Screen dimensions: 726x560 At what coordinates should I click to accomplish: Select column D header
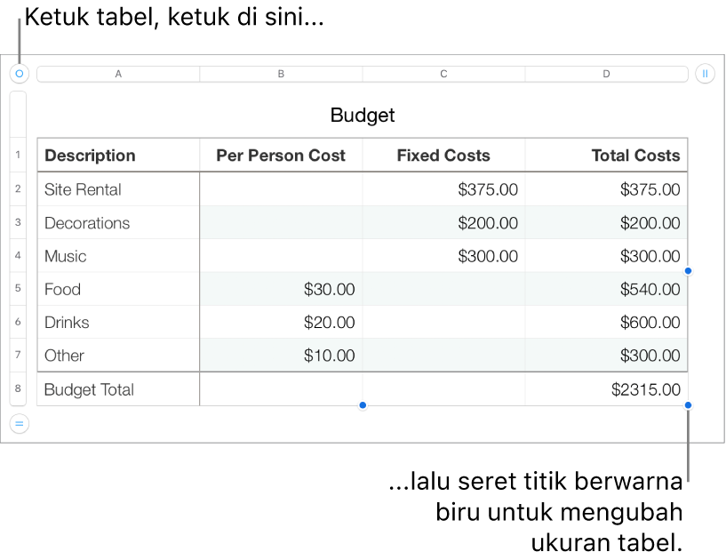tap(606, 74)
